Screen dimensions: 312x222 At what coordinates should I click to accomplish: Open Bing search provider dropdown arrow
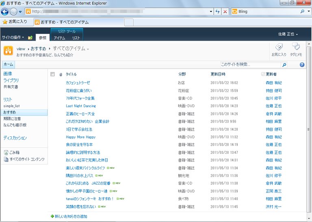tap(309, 11)
